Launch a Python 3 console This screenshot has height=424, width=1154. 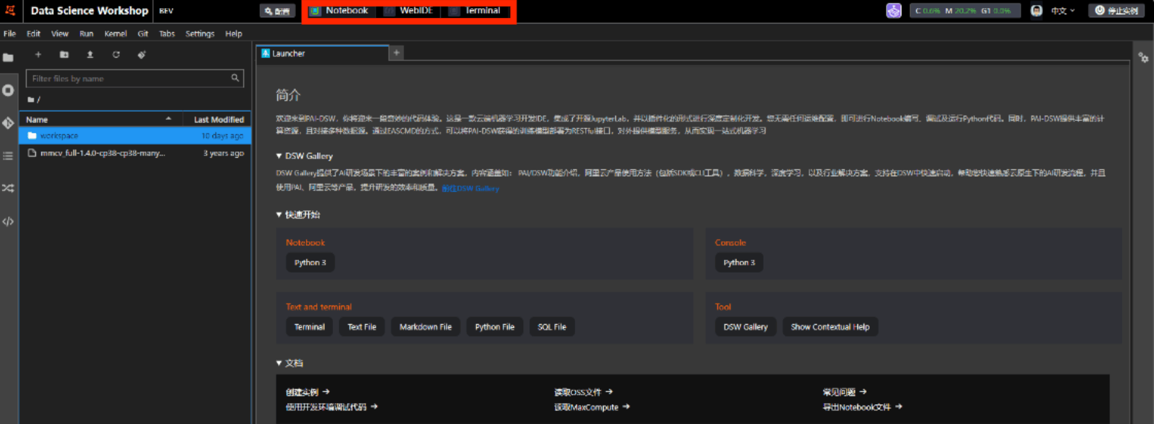(x=739, y=263)
